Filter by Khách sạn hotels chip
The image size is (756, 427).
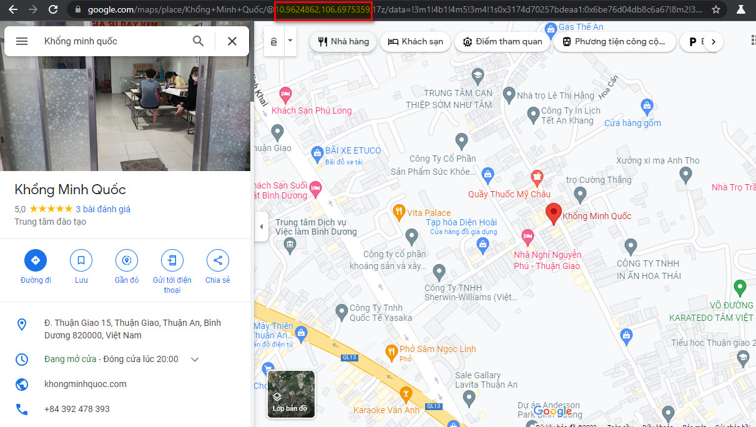(x=415, y=42)
